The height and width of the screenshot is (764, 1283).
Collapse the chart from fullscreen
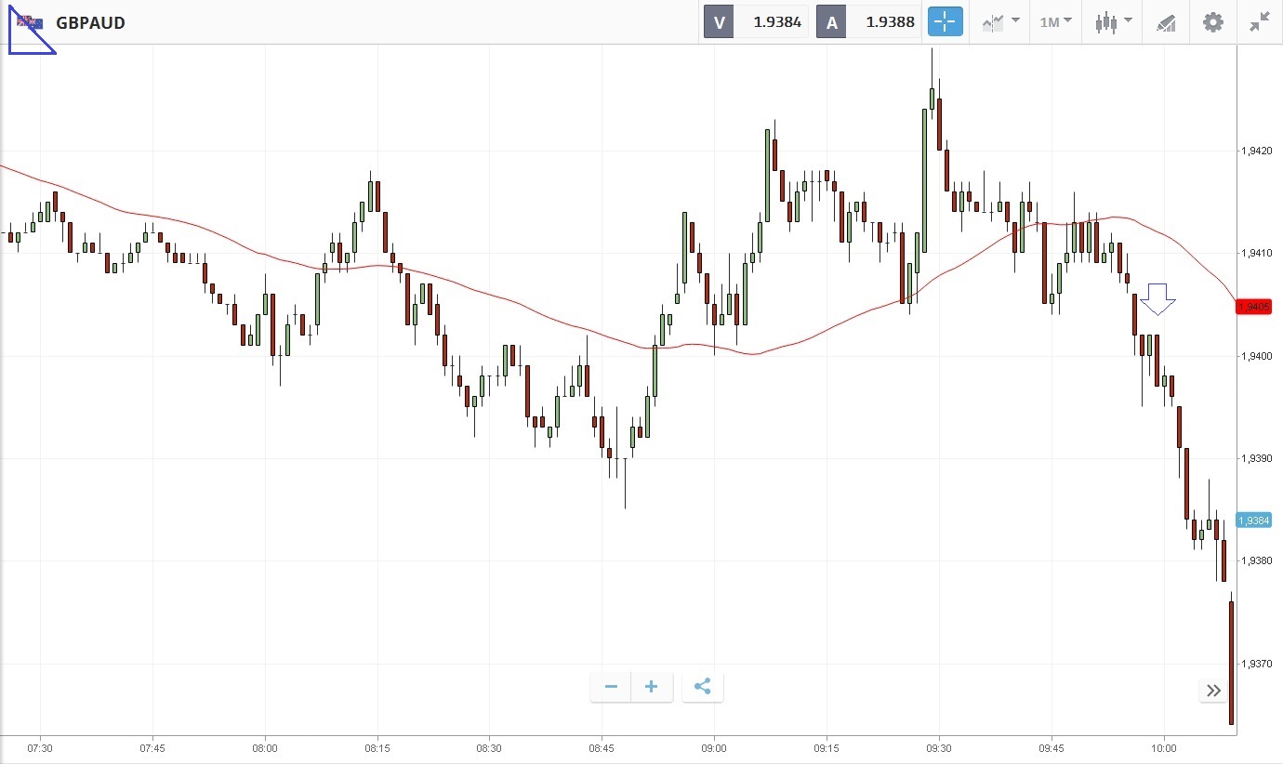pos(1260,22)
